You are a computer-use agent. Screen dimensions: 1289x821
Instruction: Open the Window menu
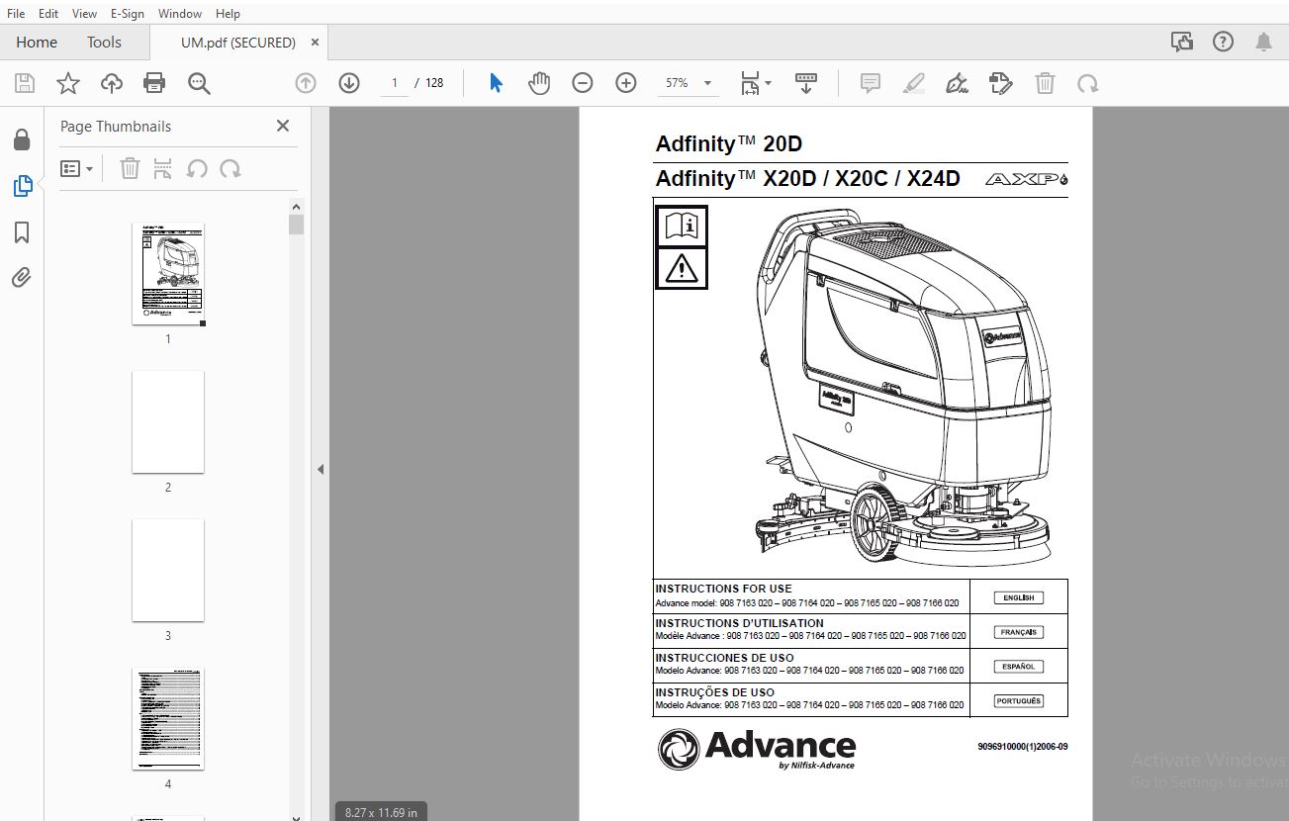[x=180, y=14]
